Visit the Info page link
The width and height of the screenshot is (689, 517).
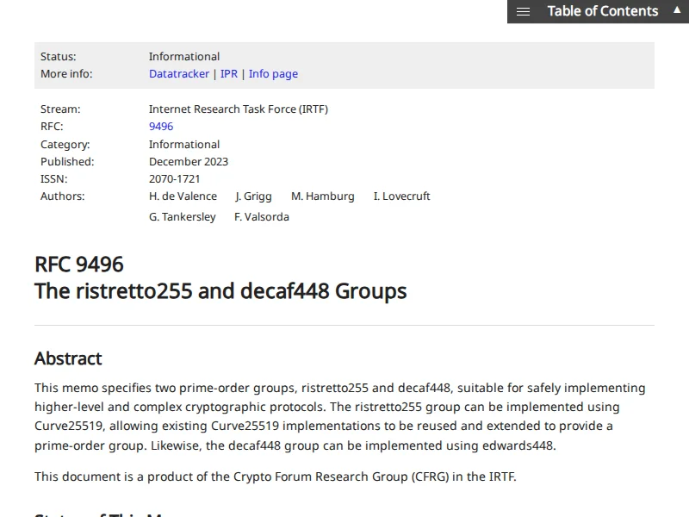coord(273,74)
